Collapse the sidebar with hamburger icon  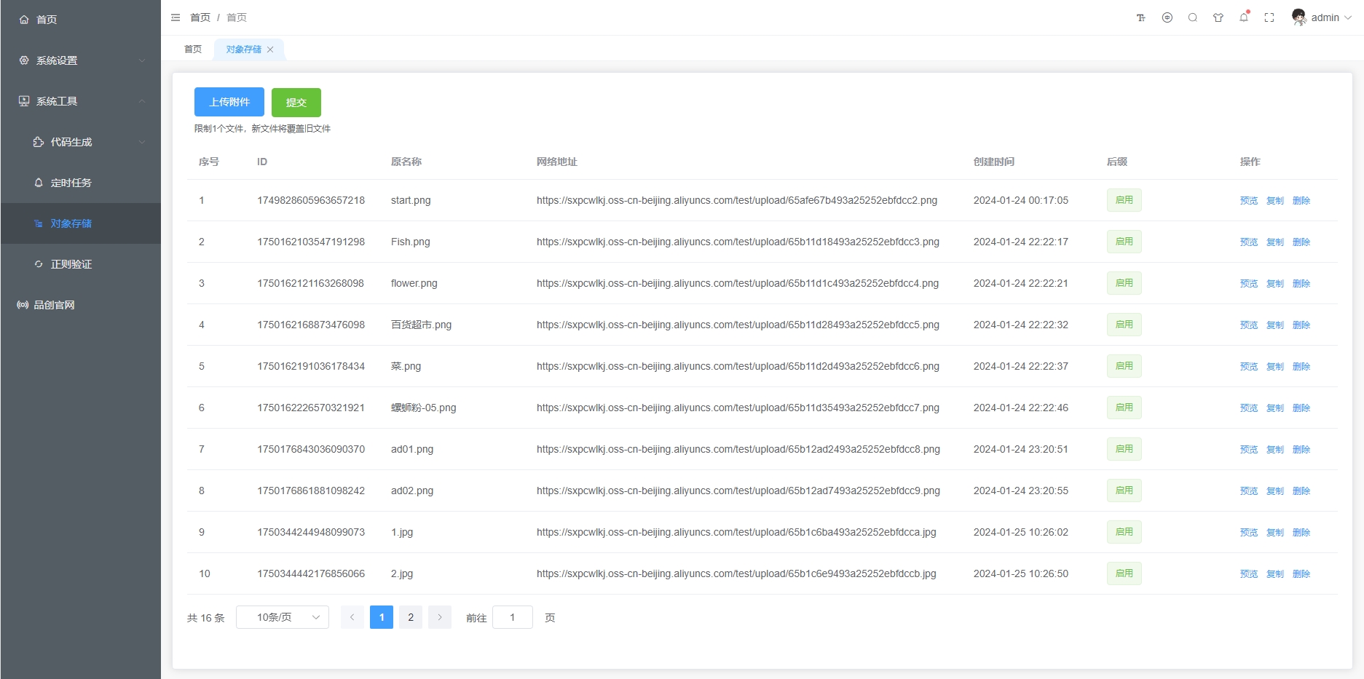coord(176,17)
